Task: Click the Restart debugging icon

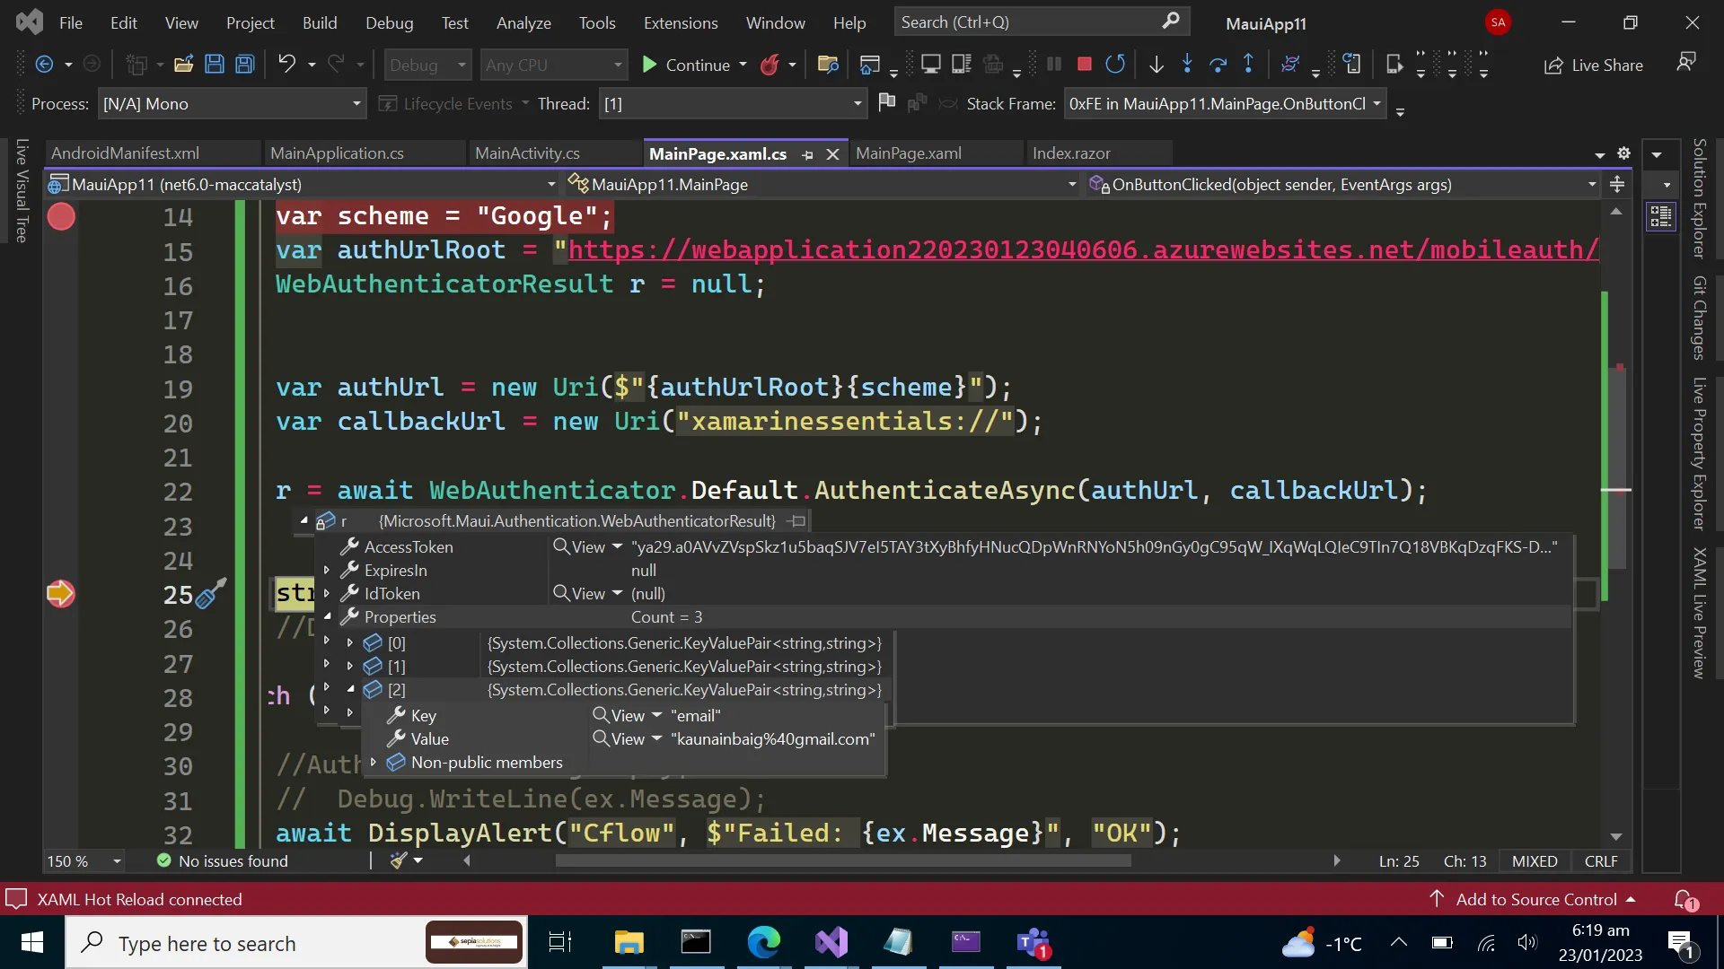Action: point(1115,65)
